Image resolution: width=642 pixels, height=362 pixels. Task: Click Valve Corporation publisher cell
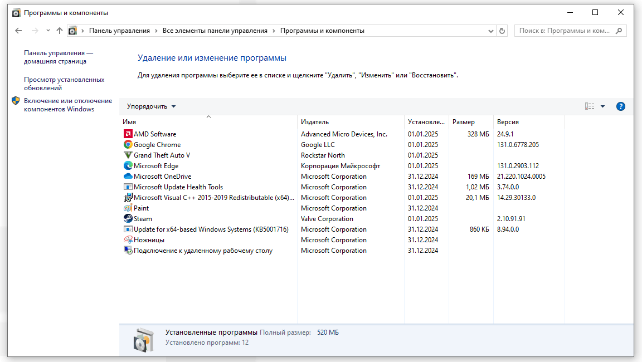coord(327,219)
